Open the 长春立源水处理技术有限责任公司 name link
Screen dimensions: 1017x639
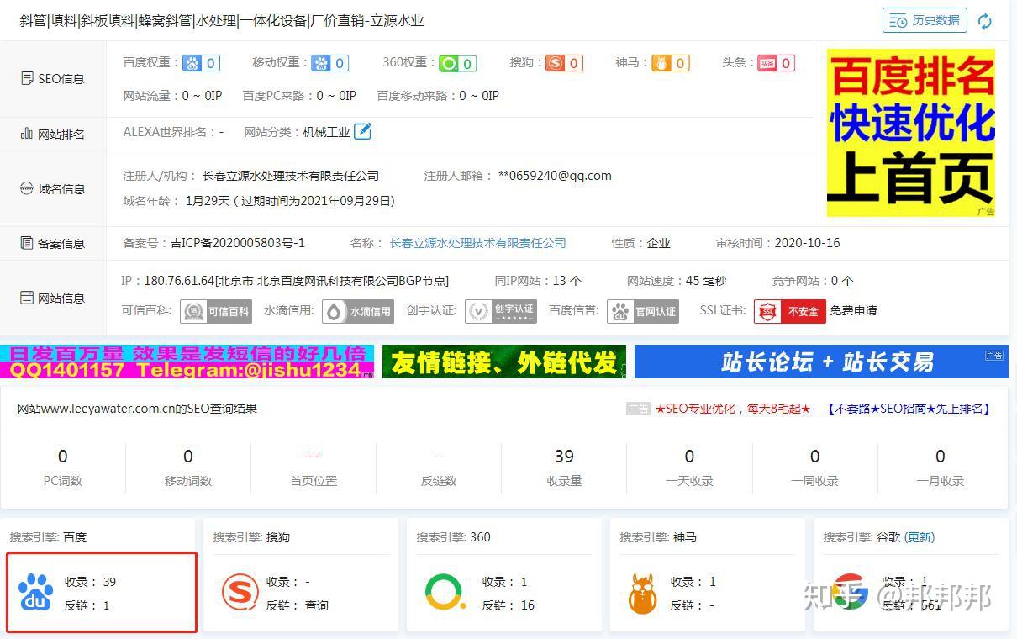(x=477, y=243)
